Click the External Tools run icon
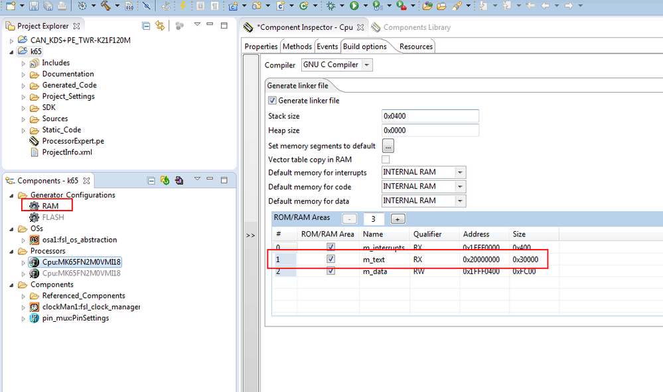Image resolution: width=663 pixels, height=392 pixels. (x=402, y=5)
